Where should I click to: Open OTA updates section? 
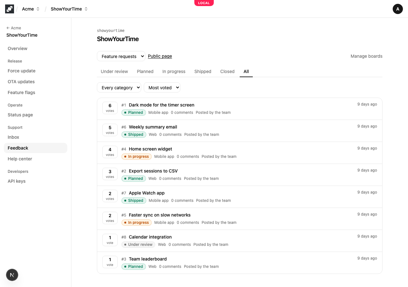[35, 82]
